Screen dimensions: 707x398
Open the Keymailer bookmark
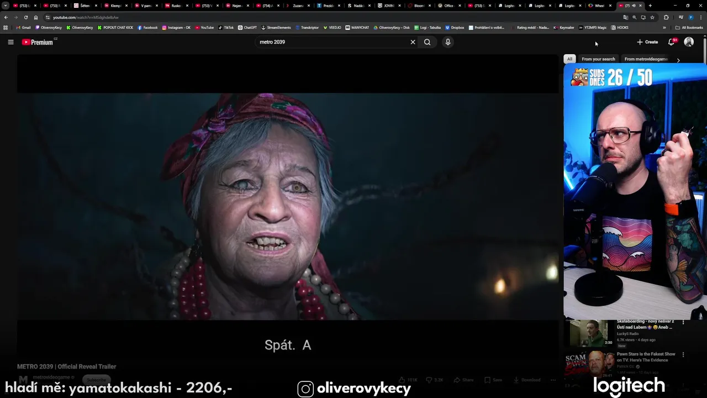pyautogui.click(x=564, y=28)
